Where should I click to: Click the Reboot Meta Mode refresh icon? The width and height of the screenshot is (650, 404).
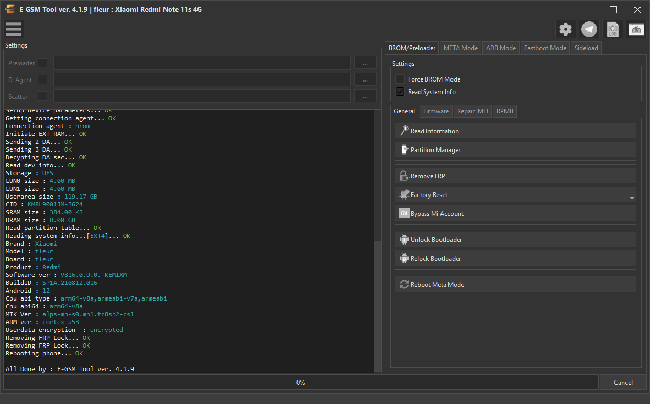point(404,285)
